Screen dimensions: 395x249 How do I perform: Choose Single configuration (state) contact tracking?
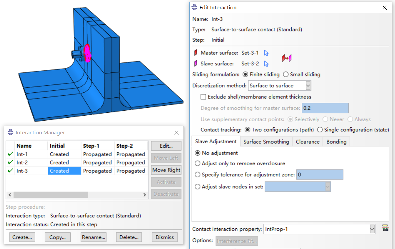click(x=320, y=130)
